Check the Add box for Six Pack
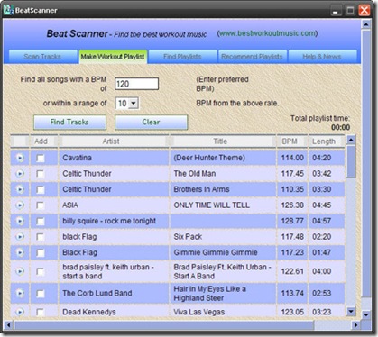Screen dimensions: 378x337 tap(41, 237)
